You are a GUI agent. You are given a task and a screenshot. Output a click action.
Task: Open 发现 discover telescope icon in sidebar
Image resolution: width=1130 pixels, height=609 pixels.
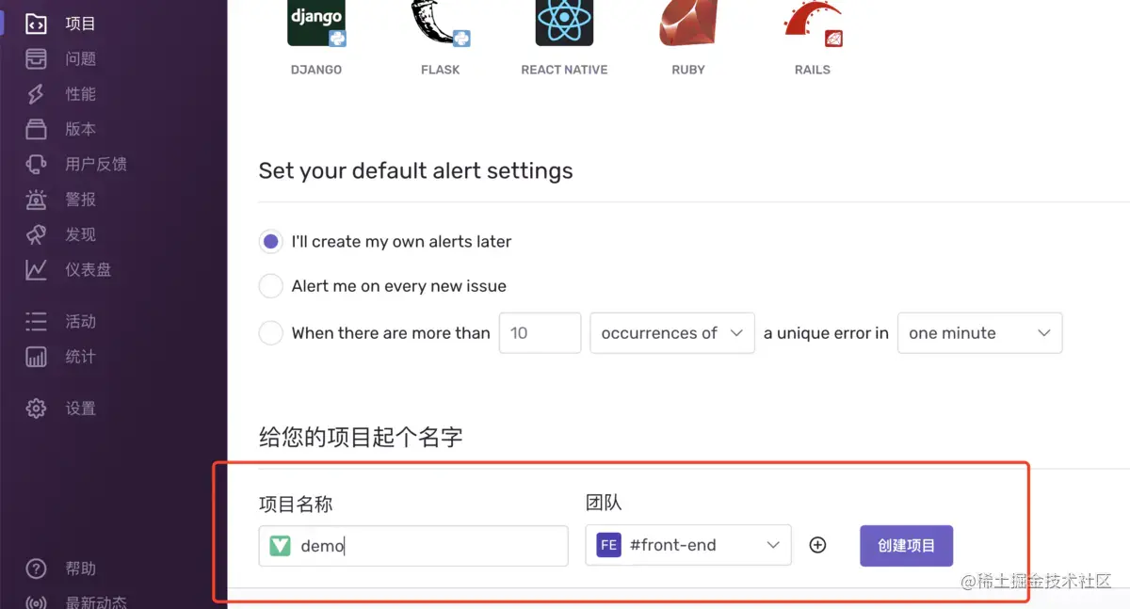[36, 234]
